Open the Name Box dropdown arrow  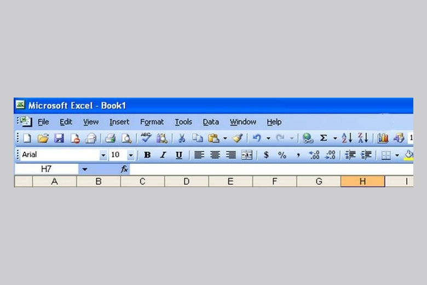pyautogui.click(x=85, y=169)
